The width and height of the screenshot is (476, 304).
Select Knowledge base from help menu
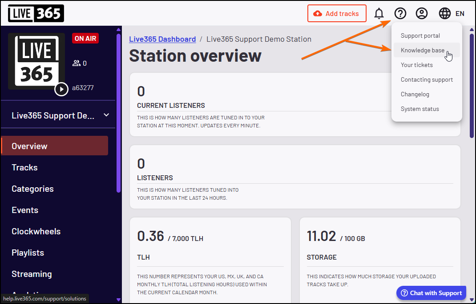pyautogui.click(x=427, y=50)
